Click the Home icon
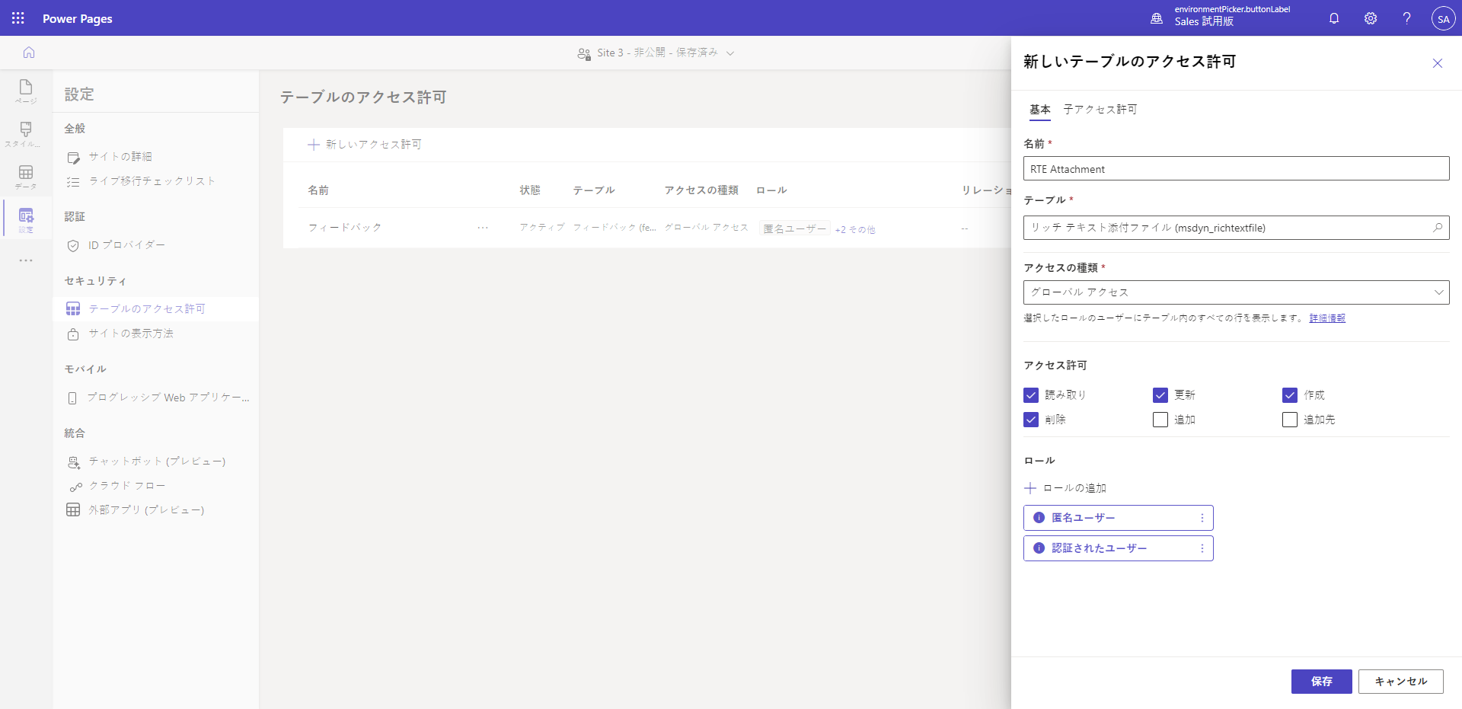This screenshot has height=709, width=1462. coord(29,53)
